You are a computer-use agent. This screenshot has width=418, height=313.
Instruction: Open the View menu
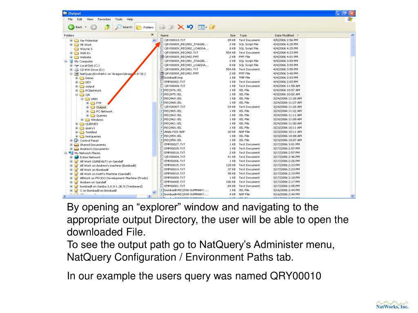tap(90, 19)
